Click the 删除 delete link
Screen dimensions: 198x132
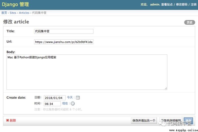click(13, 120)
